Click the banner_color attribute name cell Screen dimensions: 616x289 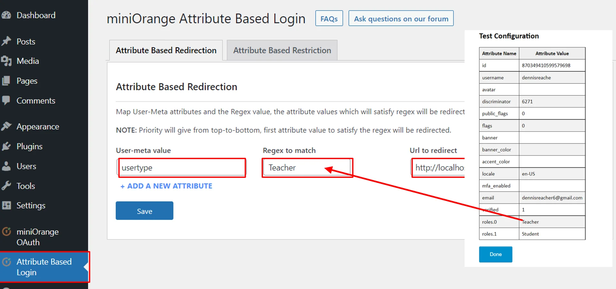[499, 150]
